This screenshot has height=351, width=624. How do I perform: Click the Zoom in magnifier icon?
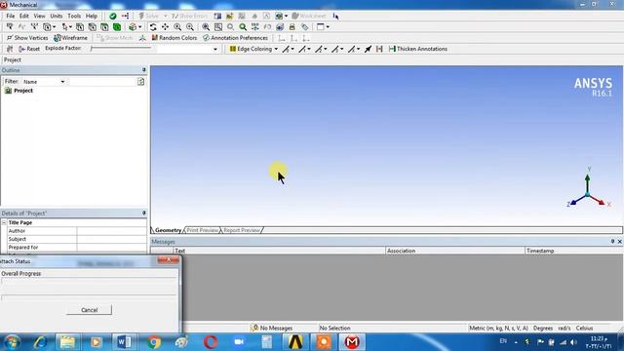coord(177,27)
